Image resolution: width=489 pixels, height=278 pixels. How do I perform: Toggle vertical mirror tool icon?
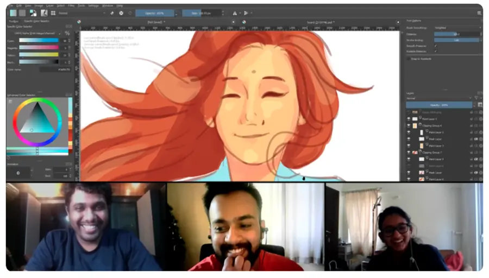point(246,13)
